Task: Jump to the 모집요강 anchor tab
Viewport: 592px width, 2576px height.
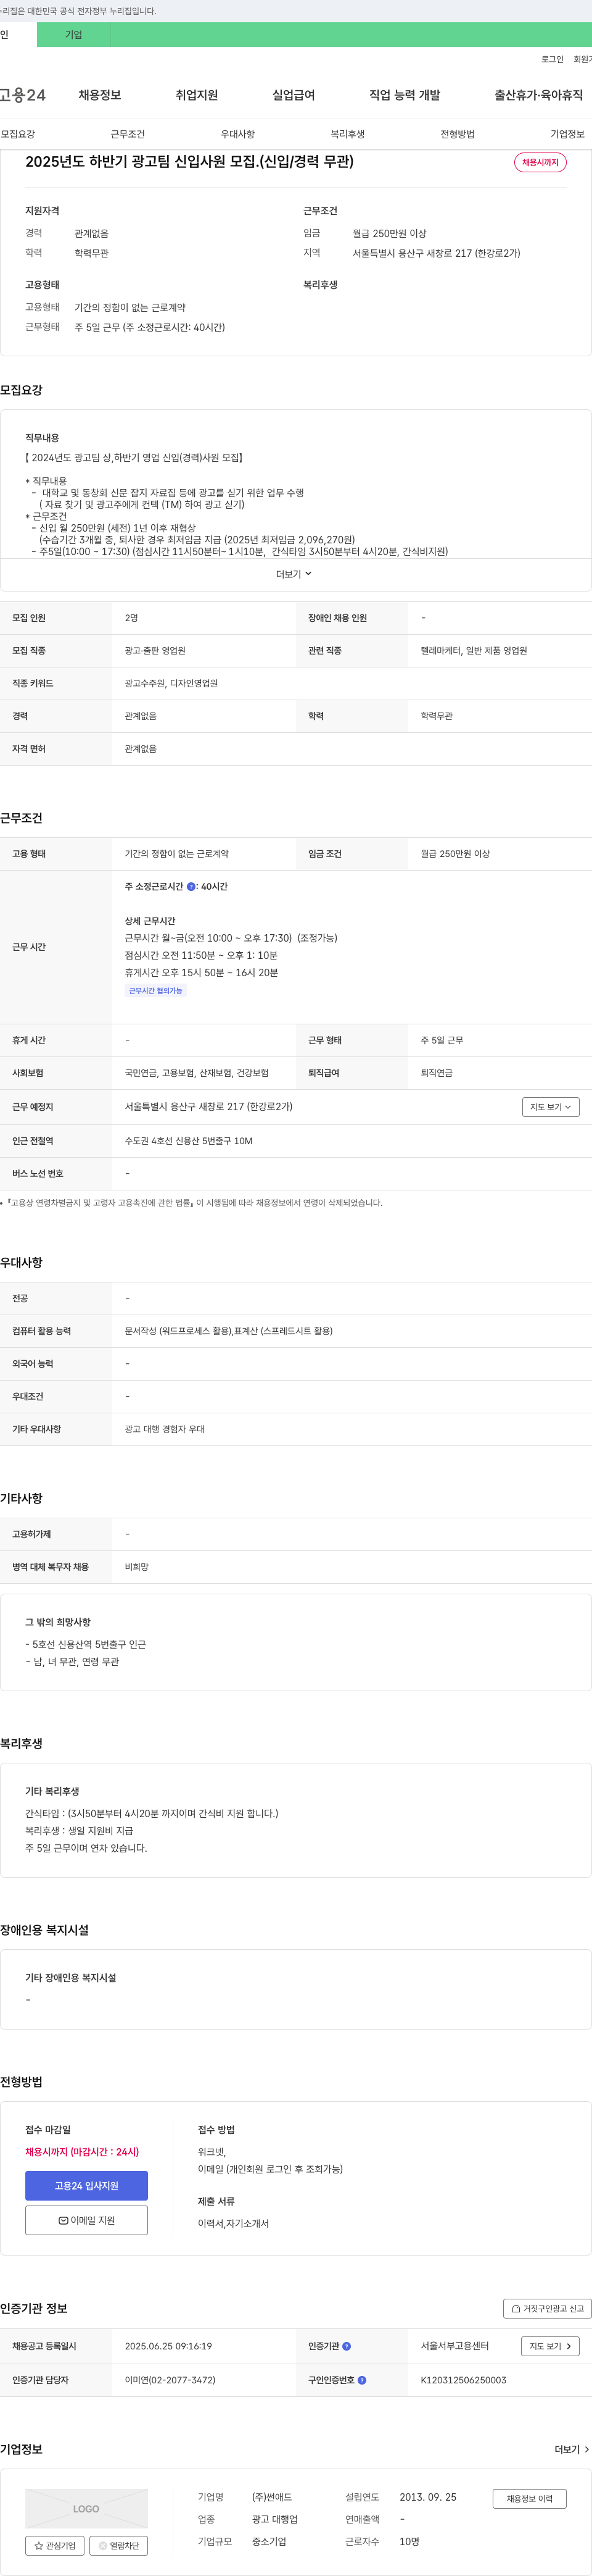Action: (18, 134)
